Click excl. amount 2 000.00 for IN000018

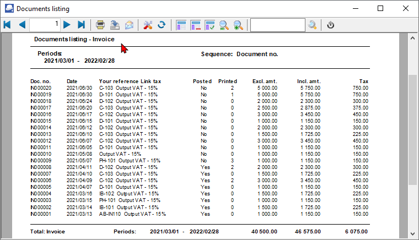(267, 101)
